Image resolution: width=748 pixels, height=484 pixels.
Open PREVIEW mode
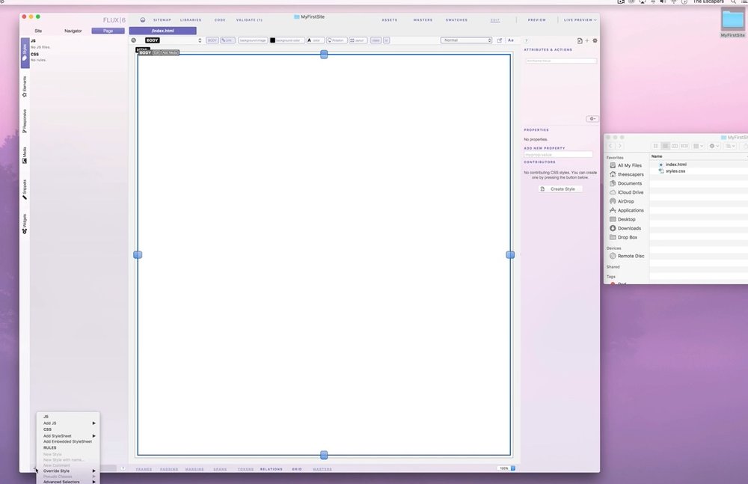[536, 20]
